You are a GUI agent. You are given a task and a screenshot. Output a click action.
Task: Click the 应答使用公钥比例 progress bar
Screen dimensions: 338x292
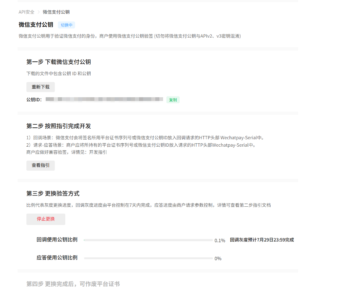[148, 258]
